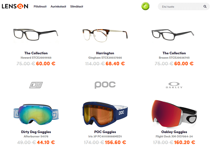The height and width of the screenshot is (149, 211).
Task: Open the Oakley Goggles title link
Action: point(174,132)
